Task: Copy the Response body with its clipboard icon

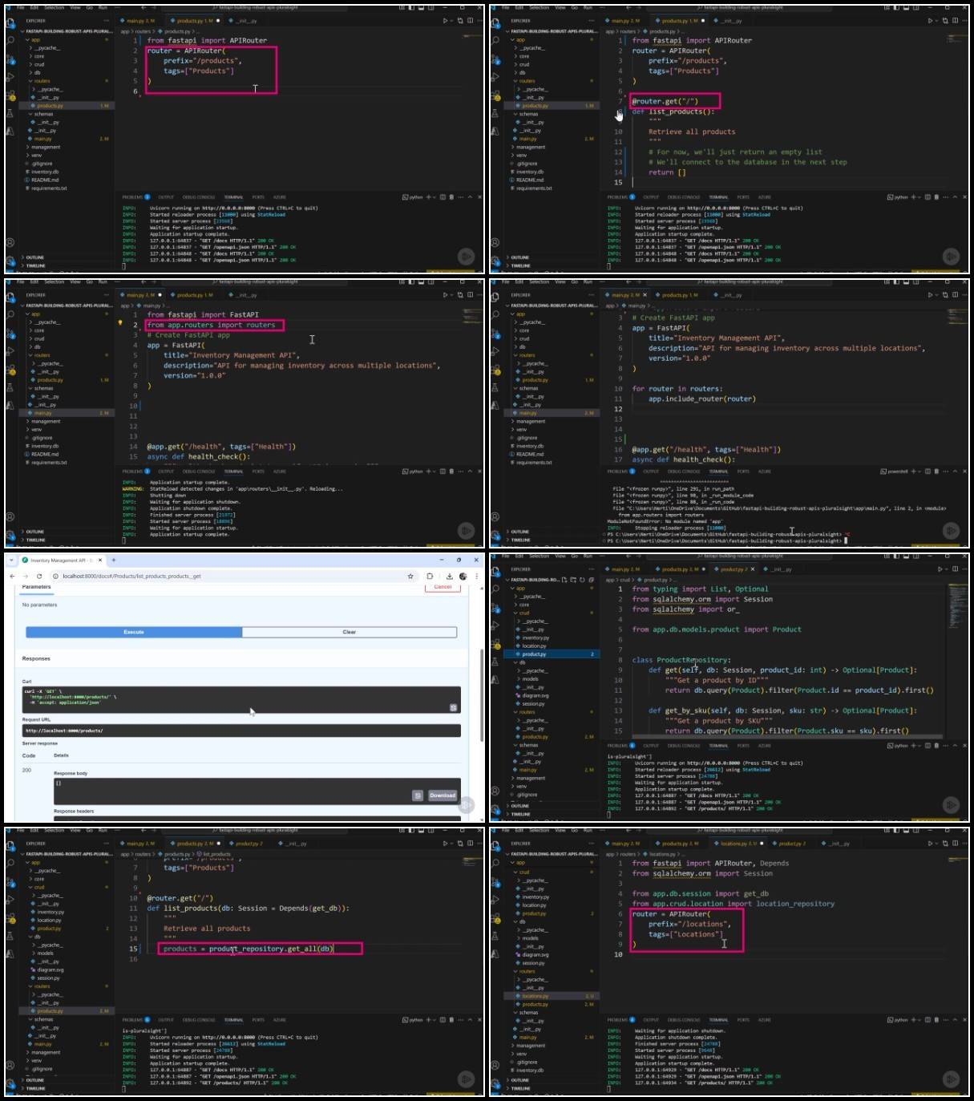Action: click(x=418, y=795)
